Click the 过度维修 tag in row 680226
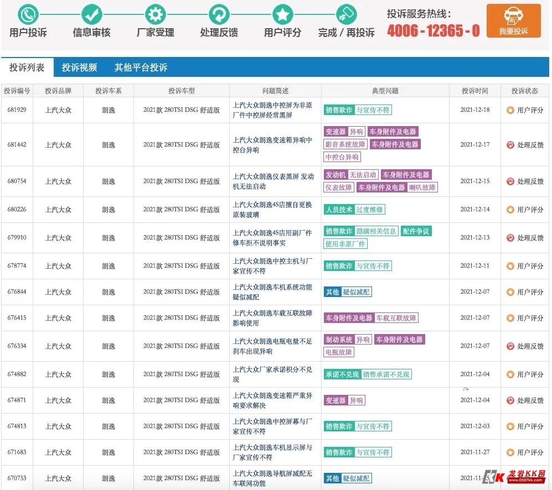Viewport: 552px width, 490px height. tap(369, 210)
